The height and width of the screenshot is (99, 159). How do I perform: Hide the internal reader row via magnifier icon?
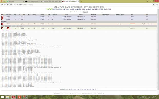tap(2, 24)
